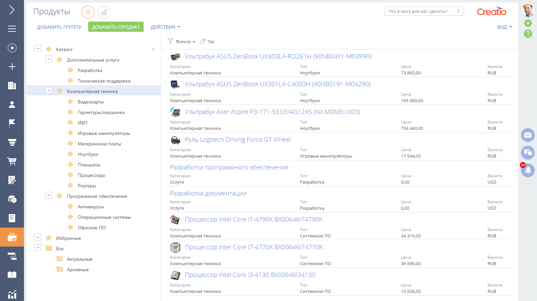Open system designer gear icon
Viewport: 537px width, 301px height.
pos(528,23)
